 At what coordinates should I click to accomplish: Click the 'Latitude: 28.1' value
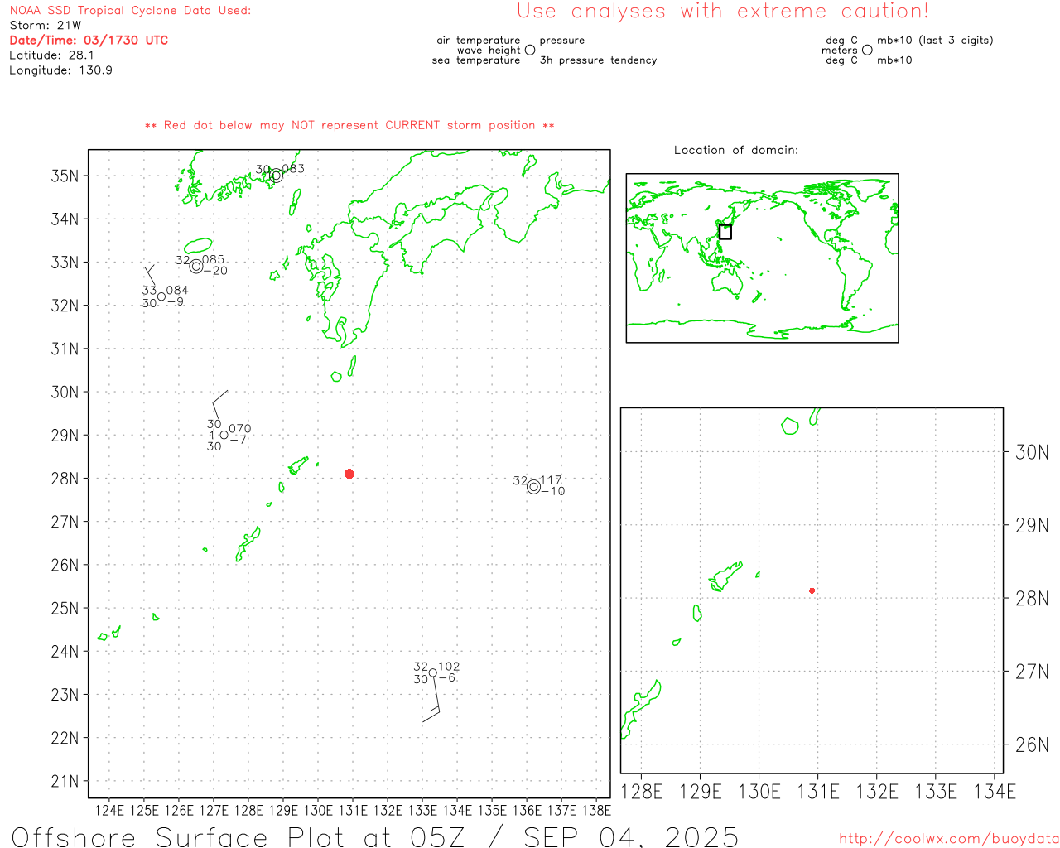coord(51,55)
